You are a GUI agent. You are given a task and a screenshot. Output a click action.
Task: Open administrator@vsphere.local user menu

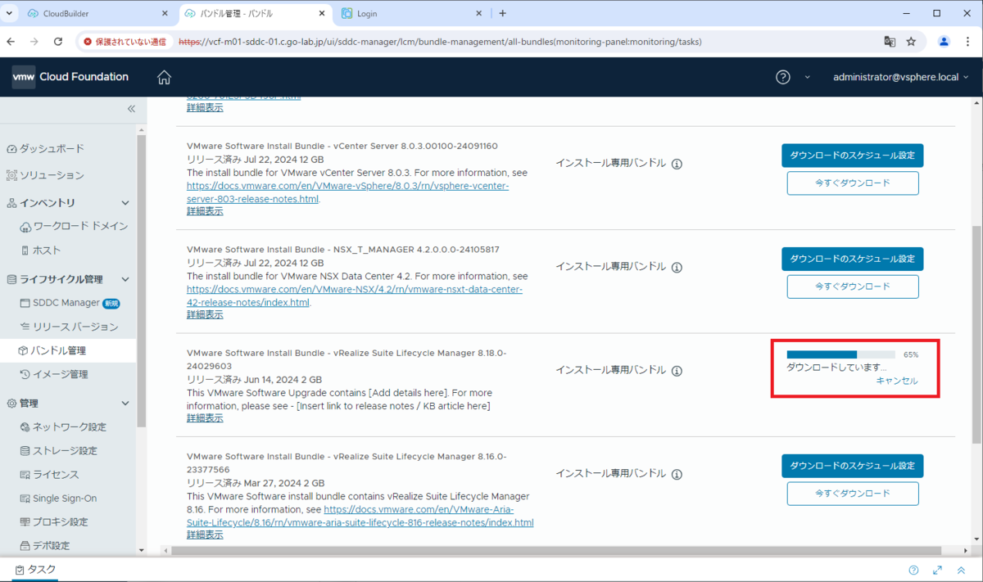pyautogui.click(x=900, y=77)
